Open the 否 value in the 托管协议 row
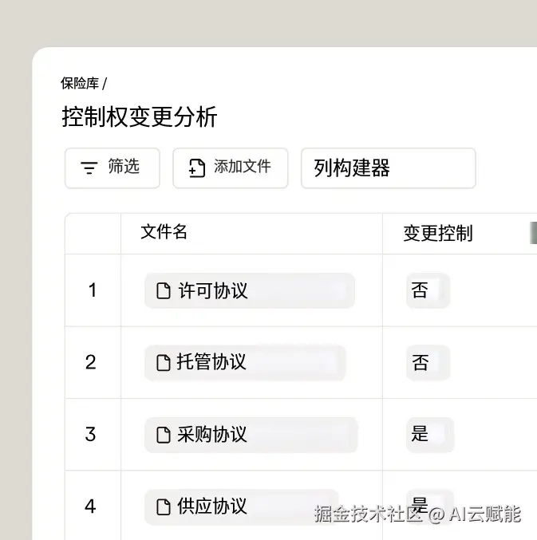 tap(421, 363)
